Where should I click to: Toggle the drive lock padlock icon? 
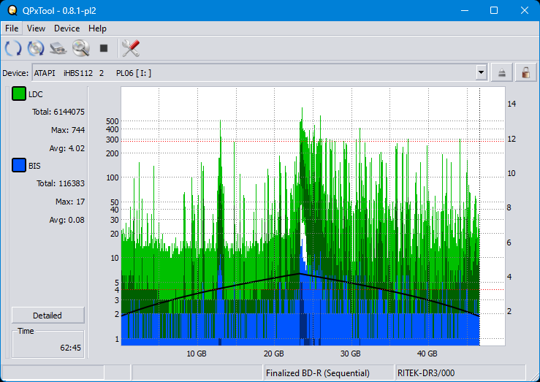525,72
